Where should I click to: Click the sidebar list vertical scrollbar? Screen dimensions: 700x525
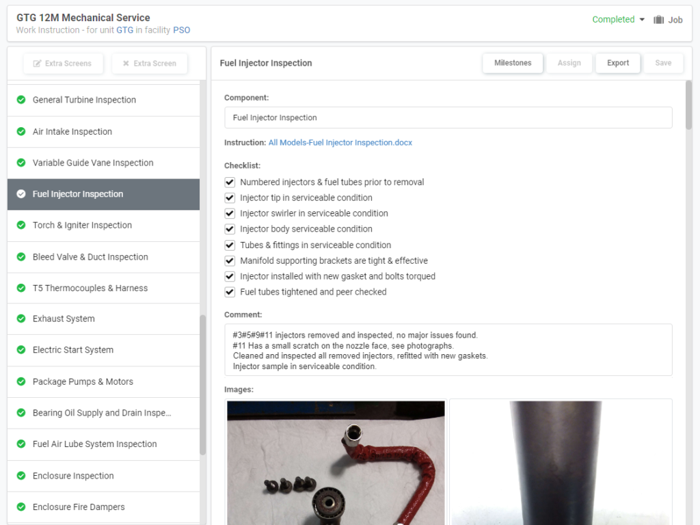click(202, 383)
